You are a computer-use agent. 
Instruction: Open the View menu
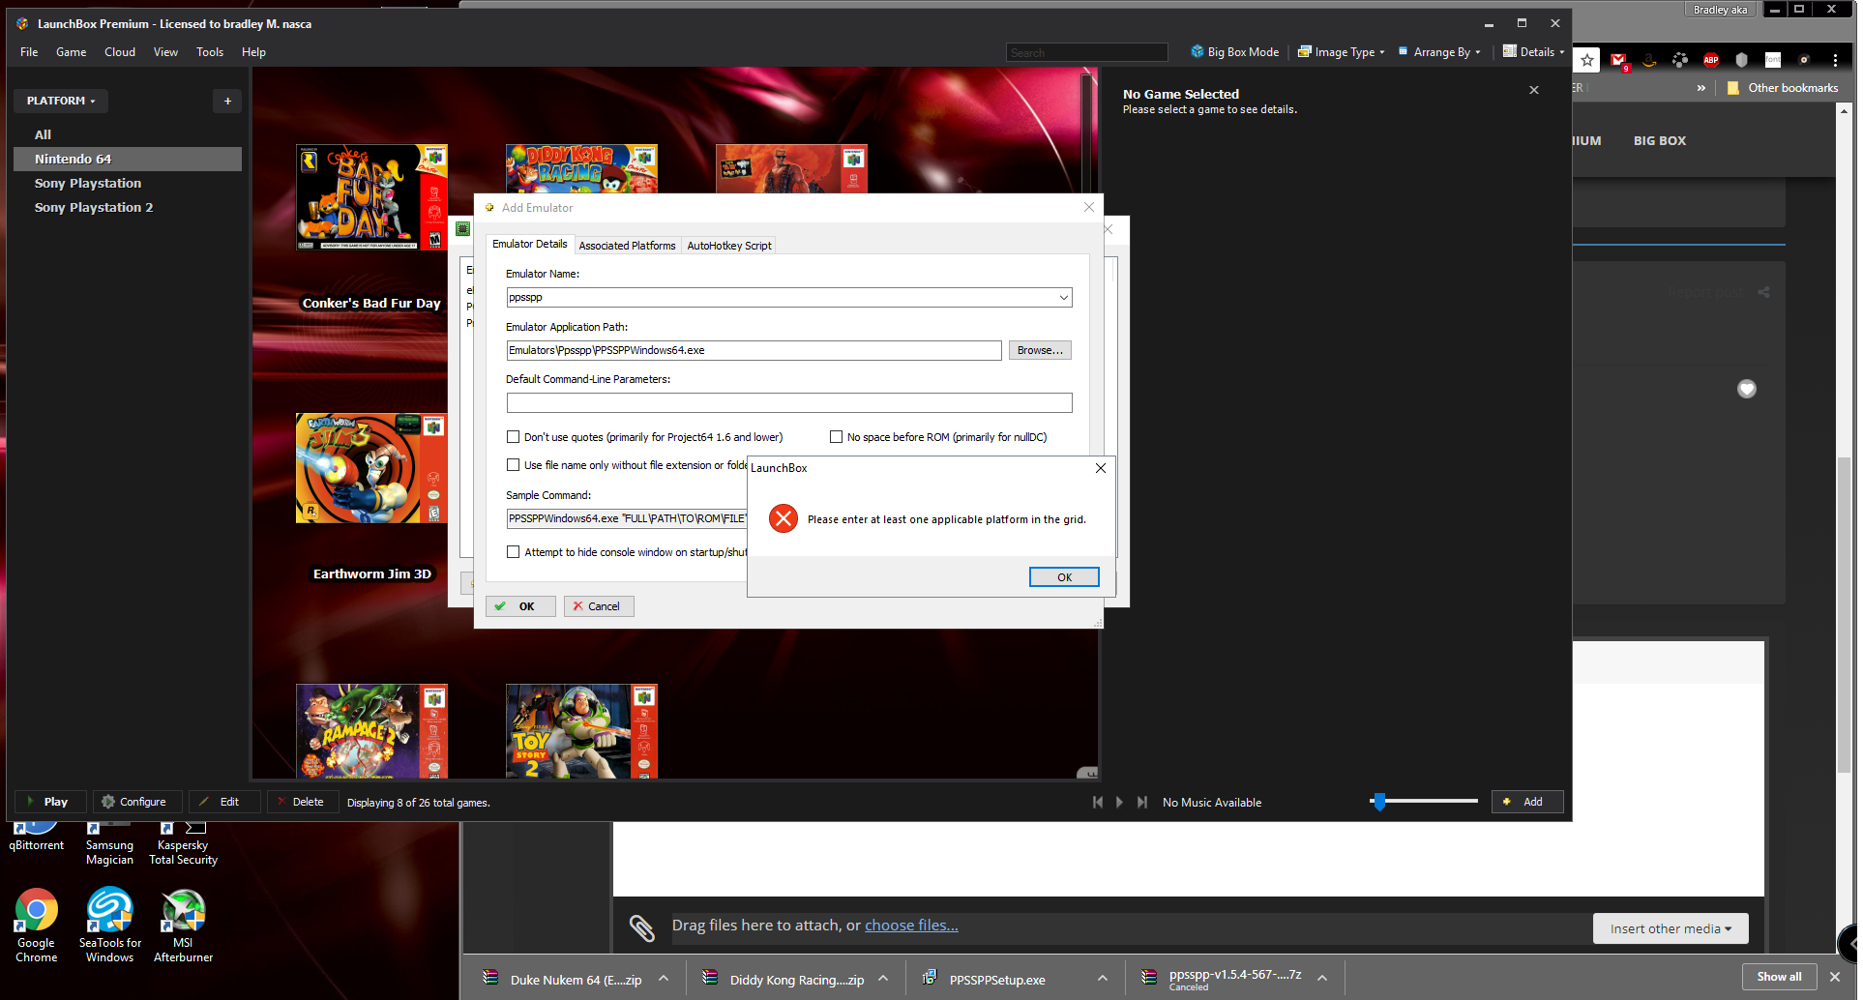coord(166,52)
